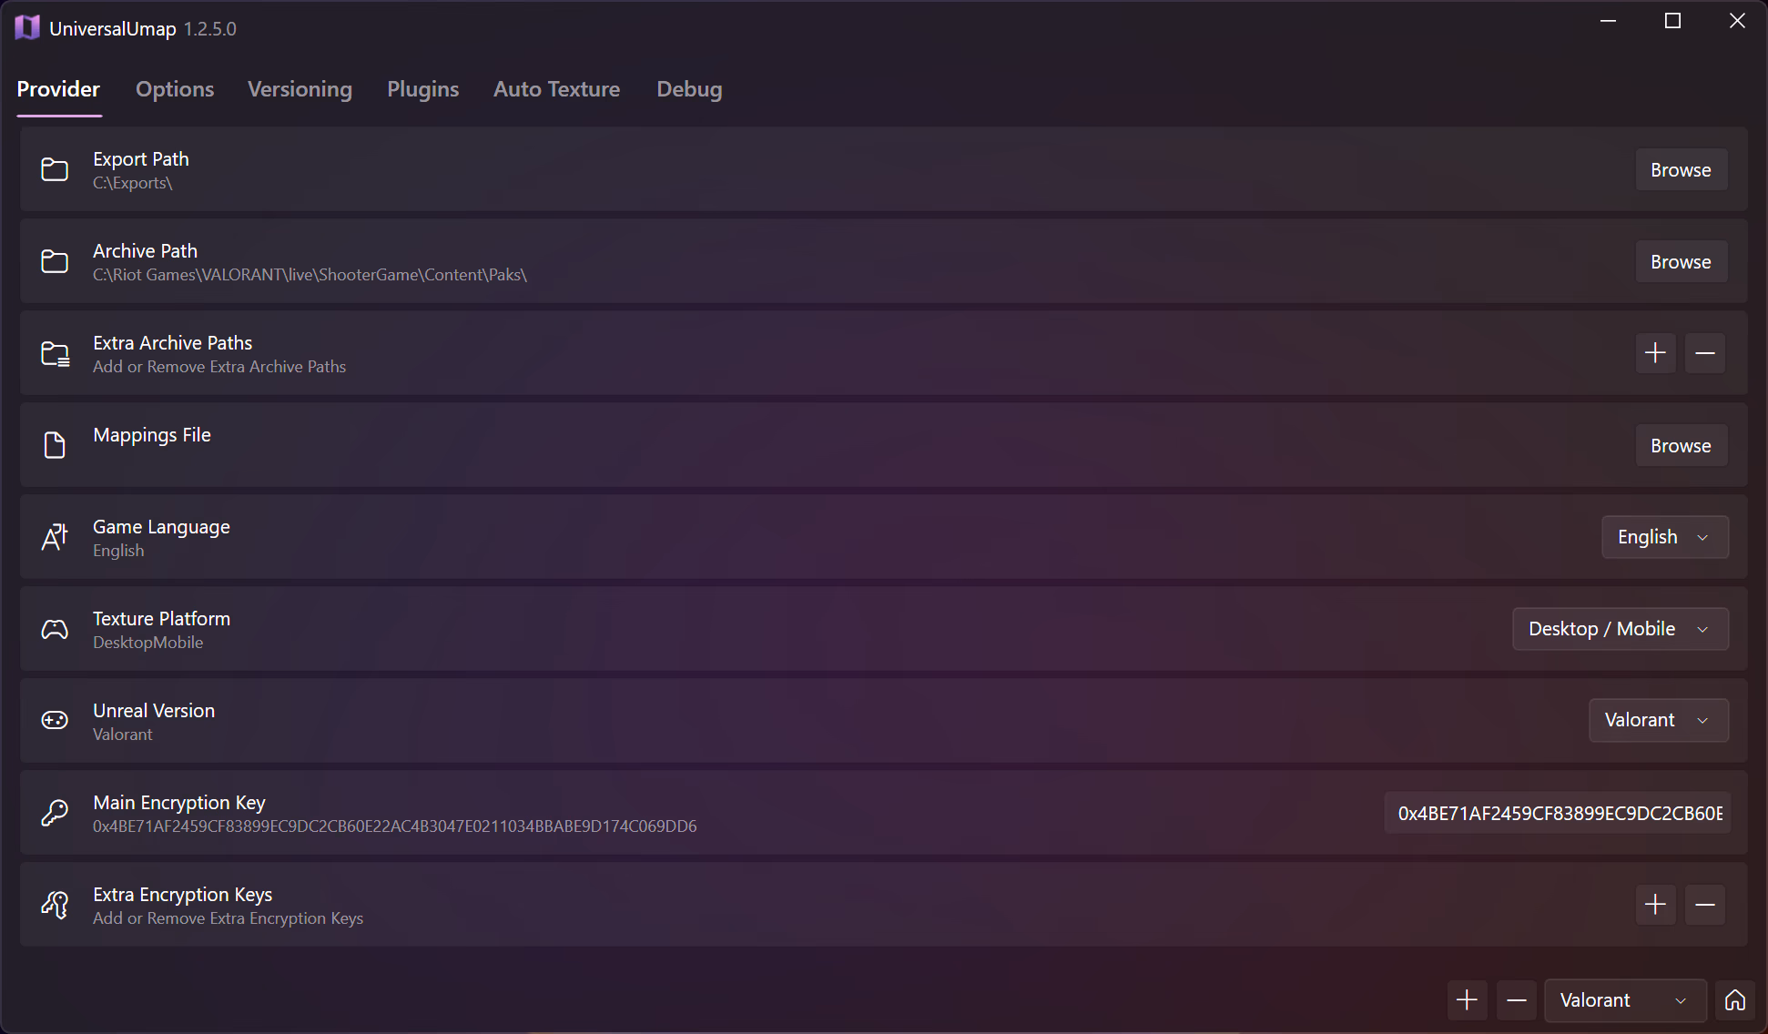
Task: Click the Main Encryption Key key icon
Action: (x=55, y=812)
